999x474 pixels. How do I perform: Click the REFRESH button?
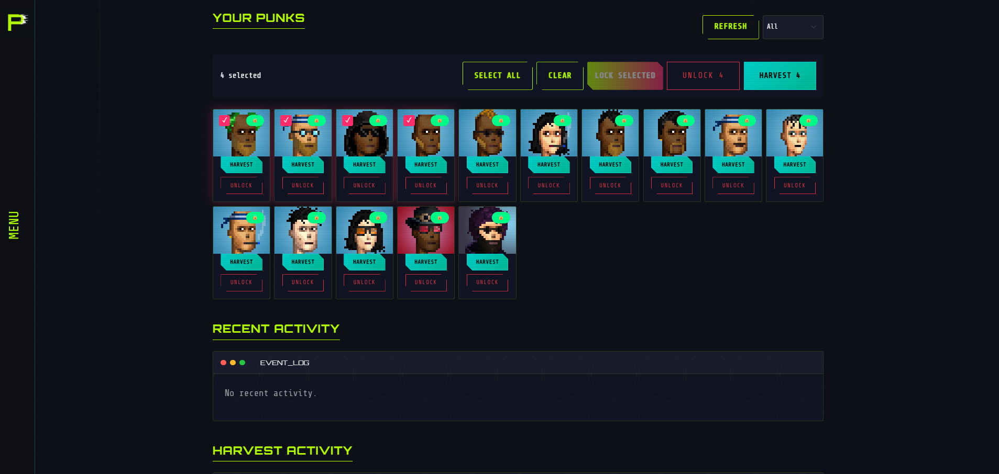[x=730, y=27]
